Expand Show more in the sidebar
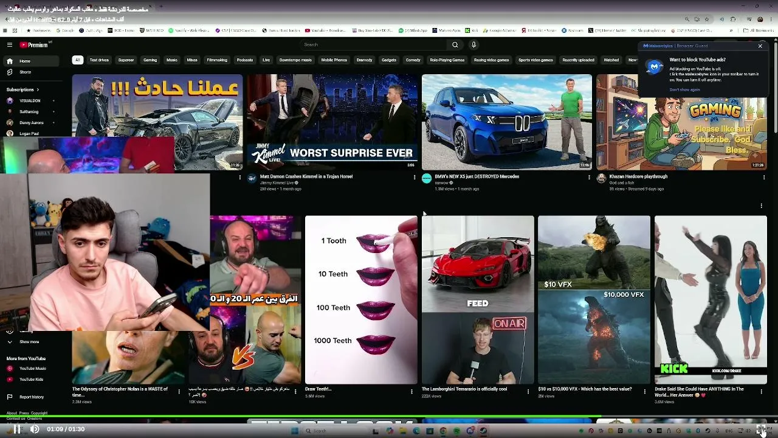The height and width of the screenshot is (438, 778). pos(29,342)
